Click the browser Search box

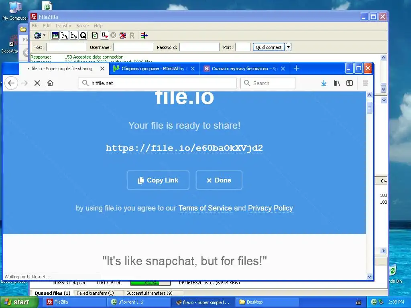pos(268,83)
